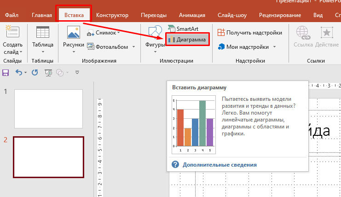The height and width of the screenshot is (197, 341).
Task: Redo using the circular arrow icon
Action: pos(35,72)
